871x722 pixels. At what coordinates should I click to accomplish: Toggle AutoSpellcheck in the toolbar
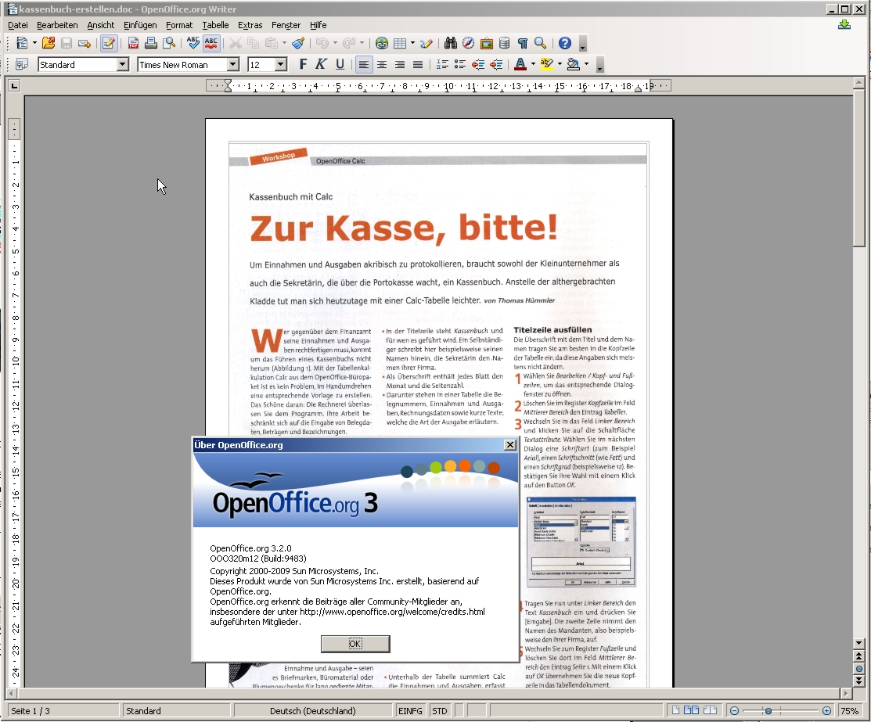point(211,44)
